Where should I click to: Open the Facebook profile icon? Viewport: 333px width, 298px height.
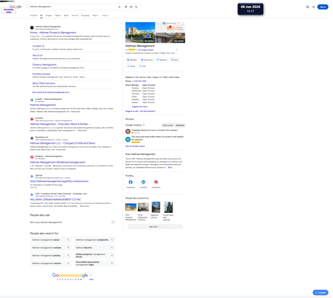click(x=131, y=182)
